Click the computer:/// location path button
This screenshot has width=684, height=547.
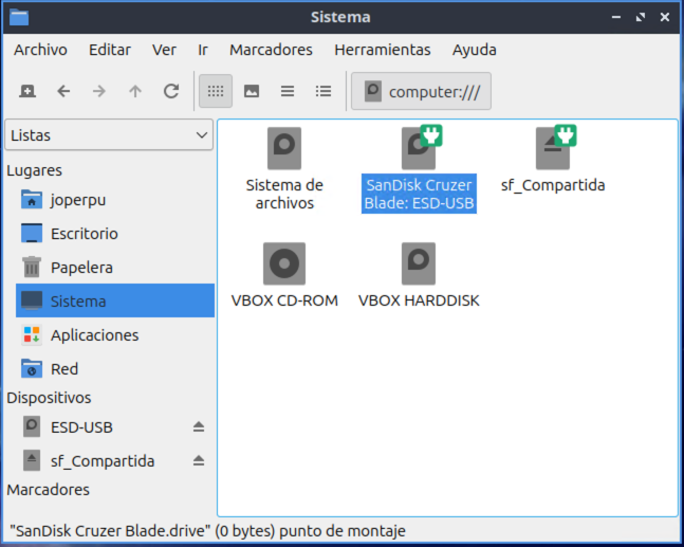421,92
